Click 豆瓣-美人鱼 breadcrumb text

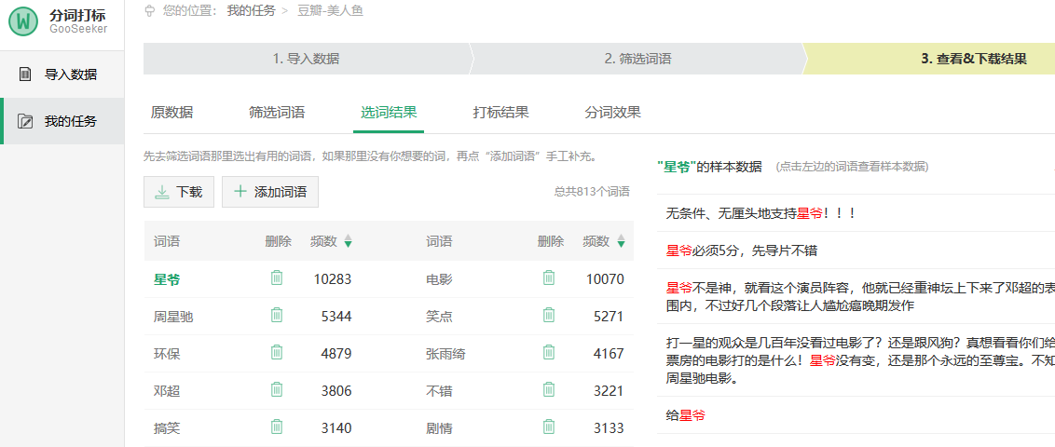[x=330, y=11]
